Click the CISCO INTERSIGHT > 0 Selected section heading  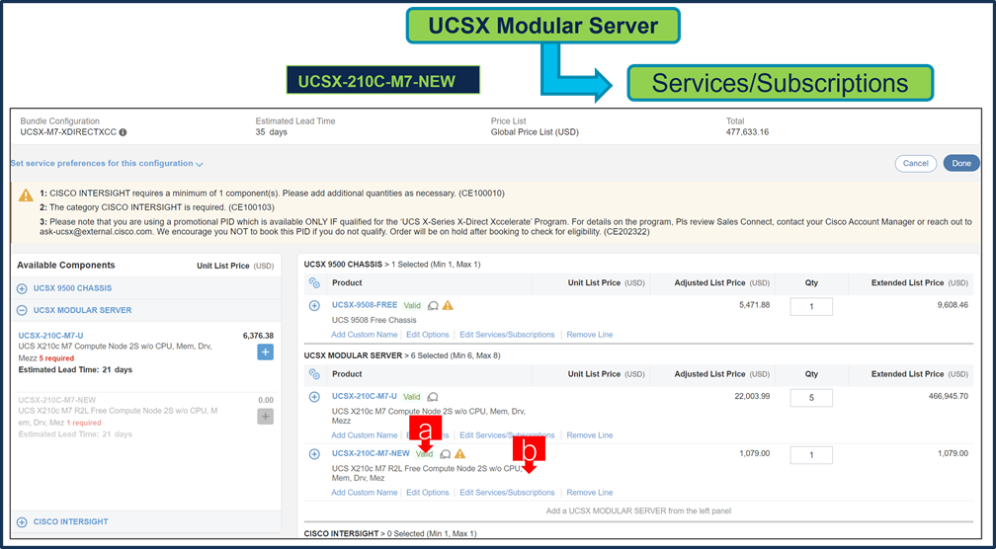[390, 534]
